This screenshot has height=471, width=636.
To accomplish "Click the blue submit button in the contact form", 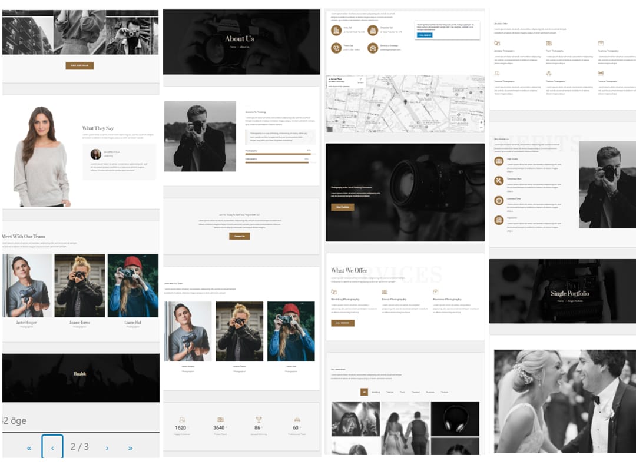I will tap(424, 35).
